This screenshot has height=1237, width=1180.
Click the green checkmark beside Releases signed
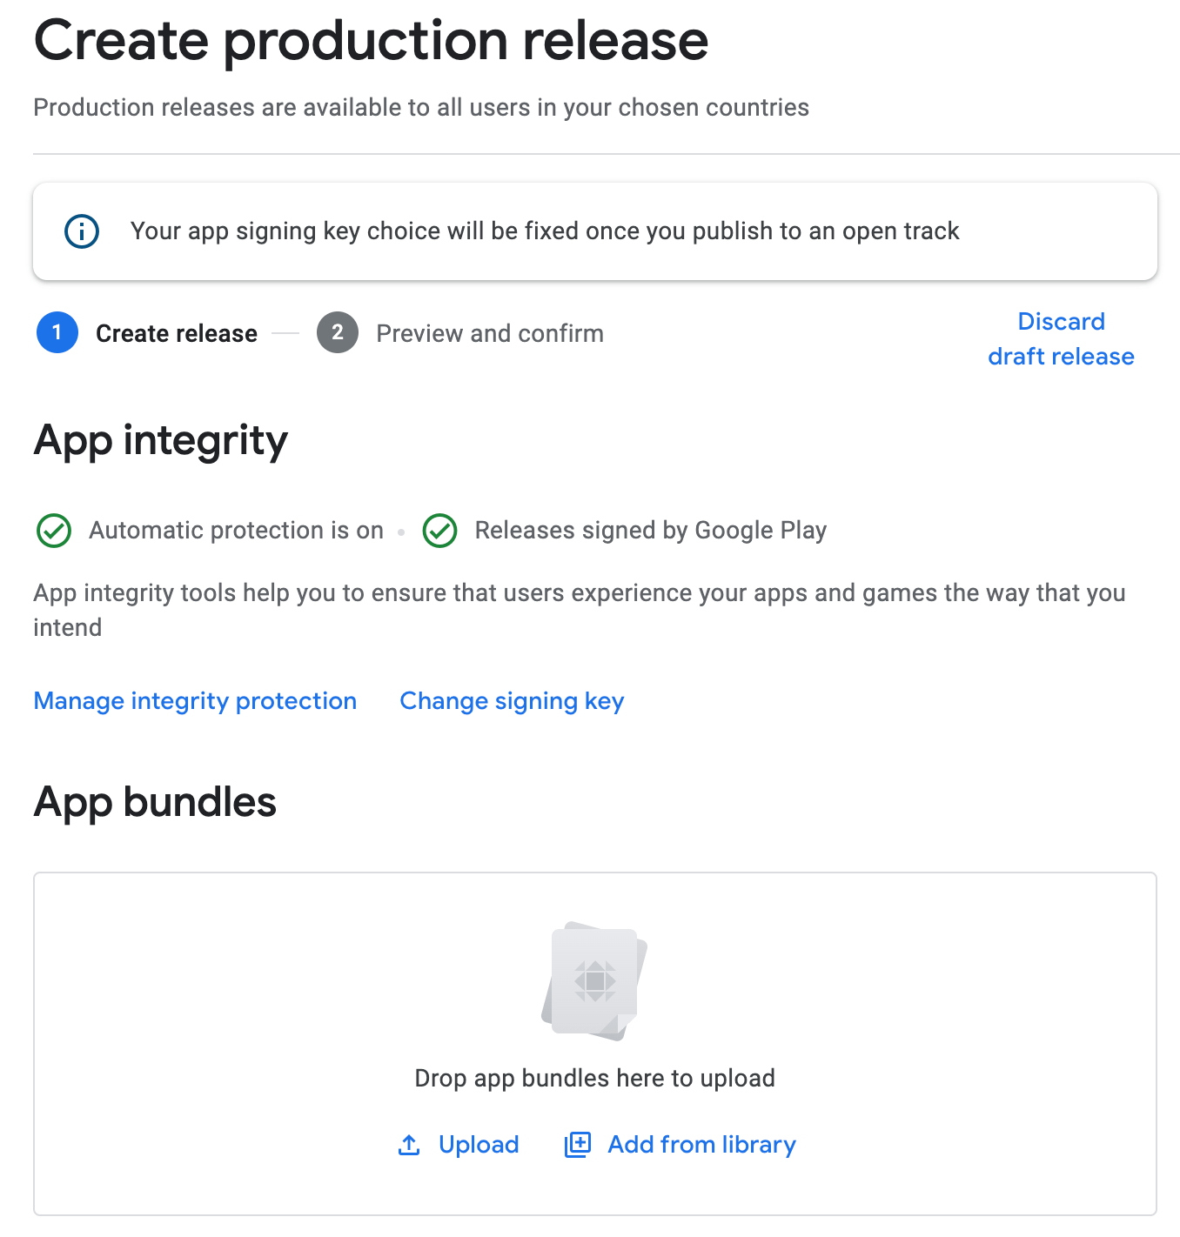coord(439,531)
